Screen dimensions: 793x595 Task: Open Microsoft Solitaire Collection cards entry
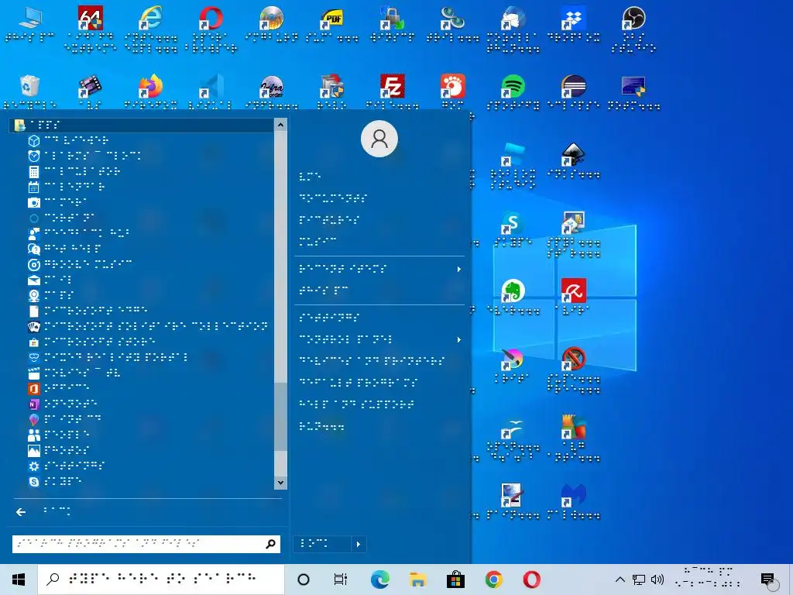tap(148, 326)
